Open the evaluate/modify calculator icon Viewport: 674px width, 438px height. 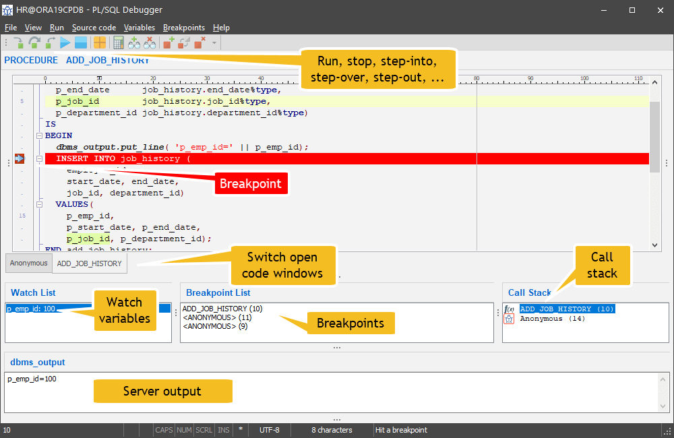pos(118,42)
